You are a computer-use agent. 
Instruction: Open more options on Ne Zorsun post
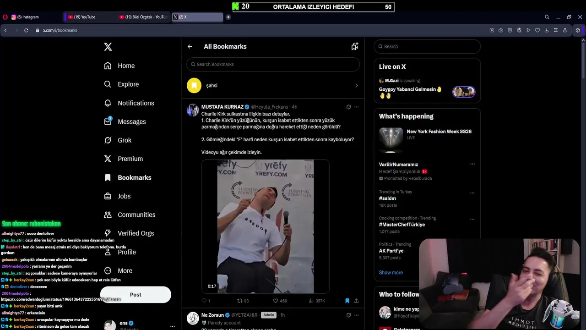click(356, 315)
